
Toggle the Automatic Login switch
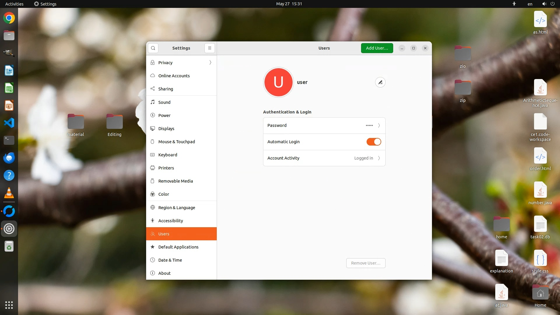(374, 142)
